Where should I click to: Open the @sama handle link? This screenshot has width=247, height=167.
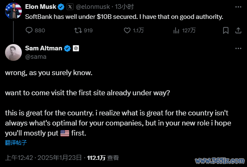(36, 57)
